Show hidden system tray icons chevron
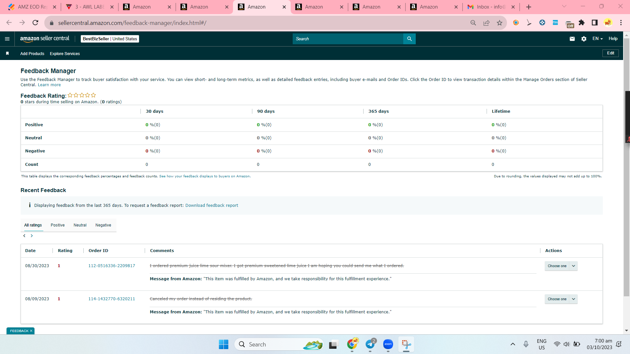 pyautogui.click(x=513, y=344)
